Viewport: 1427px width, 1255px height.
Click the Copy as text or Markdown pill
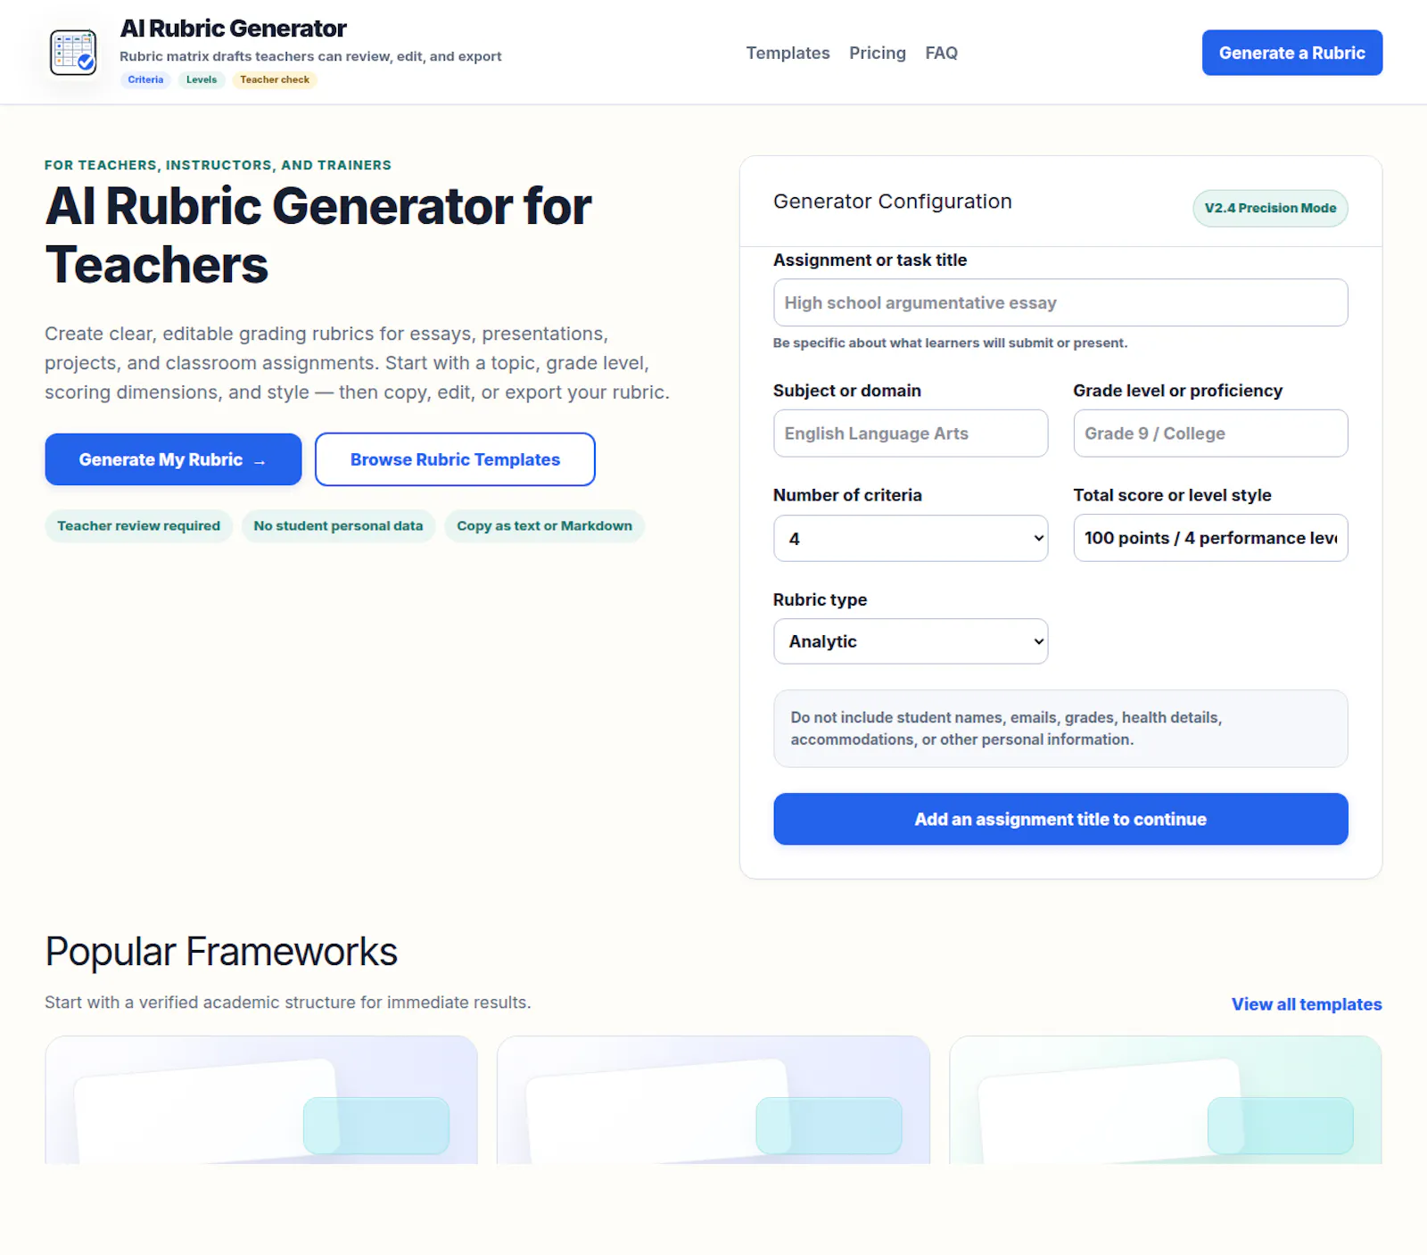click(544, 526)
